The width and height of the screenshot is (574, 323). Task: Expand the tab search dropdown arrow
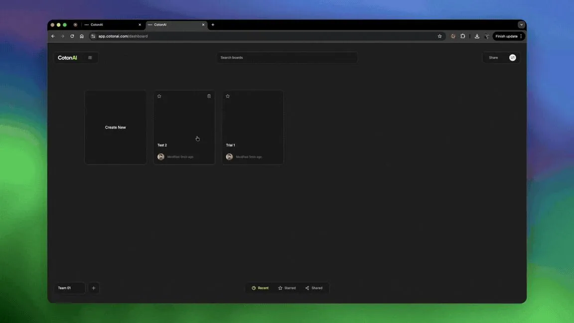[521, 24]
